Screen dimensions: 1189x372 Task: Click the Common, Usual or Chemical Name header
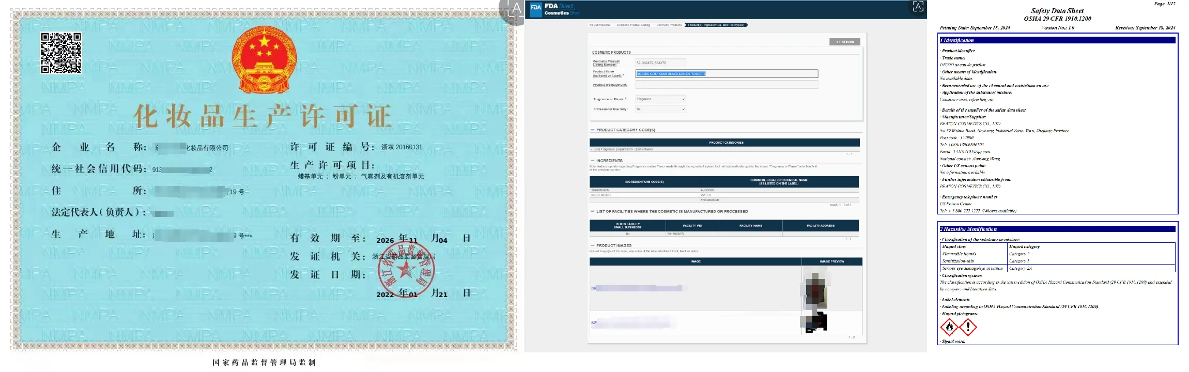tap(779, 182)
